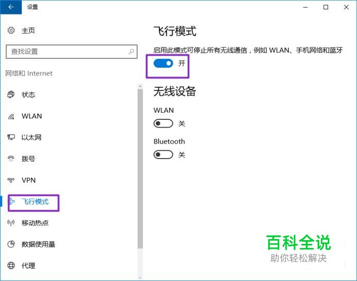The width and height of the screenshot is (357, 281).
Task: Click the back arrow in title bar
Action: coord(11,7)
